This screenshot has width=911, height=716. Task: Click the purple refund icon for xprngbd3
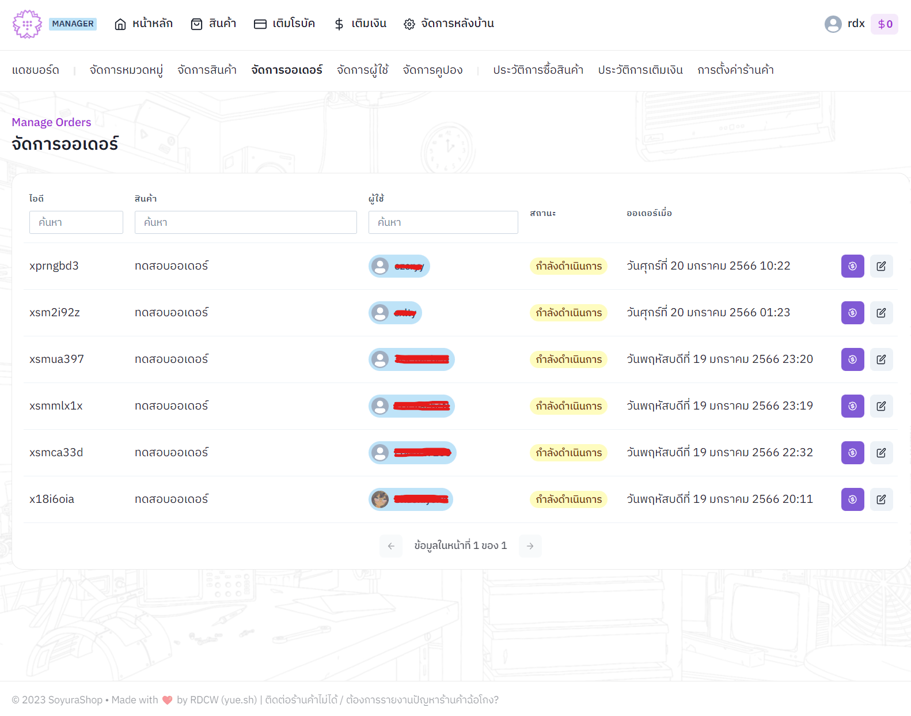pyautogui.click(x=852, y=266)
